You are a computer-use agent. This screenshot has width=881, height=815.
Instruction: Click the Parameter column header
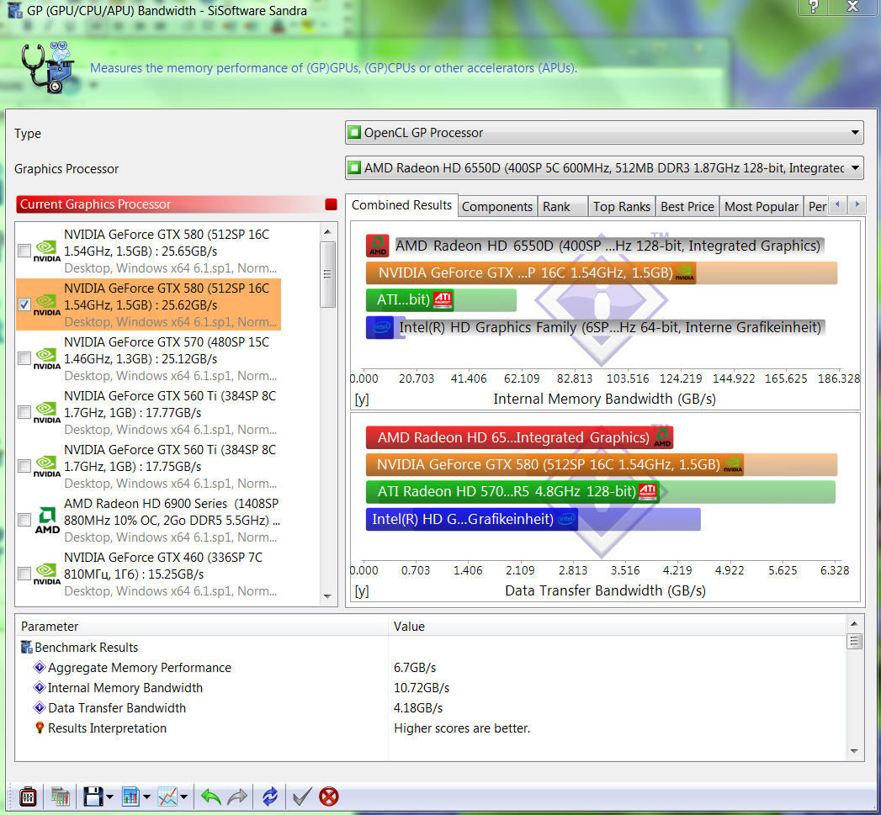(x=202, y=626)
